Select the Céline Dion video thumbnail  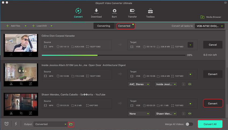pyautogui.click(x=21, y=43)
